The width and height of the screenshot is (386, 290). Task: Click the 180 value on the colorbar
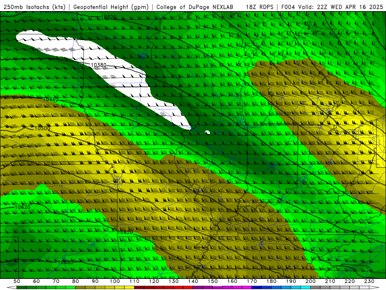(271, 281)
